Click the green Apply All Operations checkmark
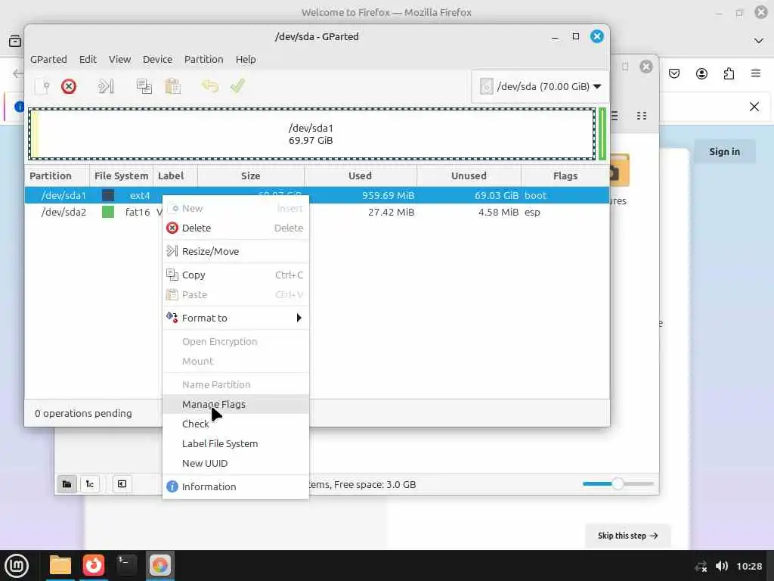Image resolution: width=774 pixels, height=581 pixels. [237, 86]
